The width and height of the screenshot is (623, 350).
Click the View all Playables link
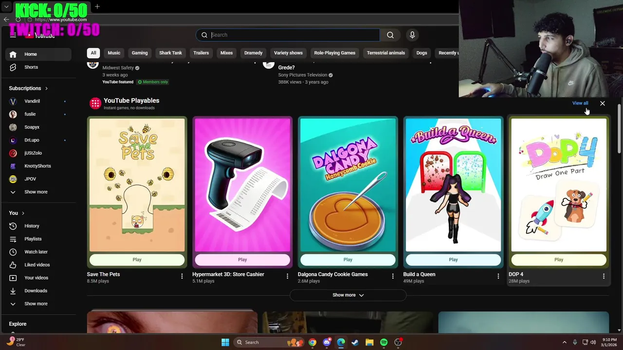coord(580,103)
